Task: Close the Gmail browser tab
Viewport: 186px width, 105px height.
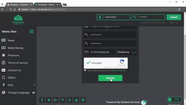Action: tap(31, 5)
